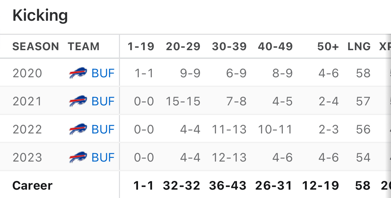Click the Bills logo in the 2020 row

78,73
